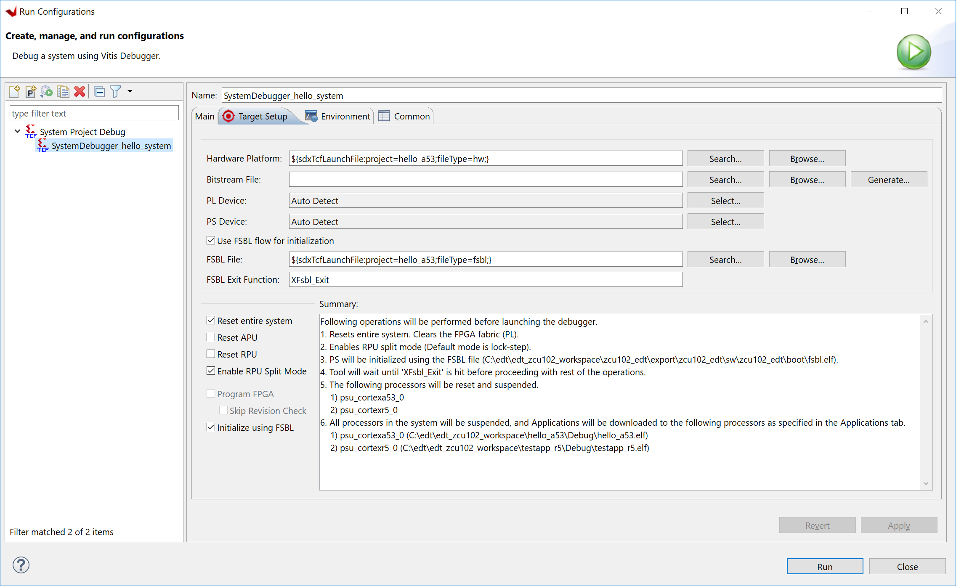
Task: Maximize the Run Configurations window
Action: 904,11
